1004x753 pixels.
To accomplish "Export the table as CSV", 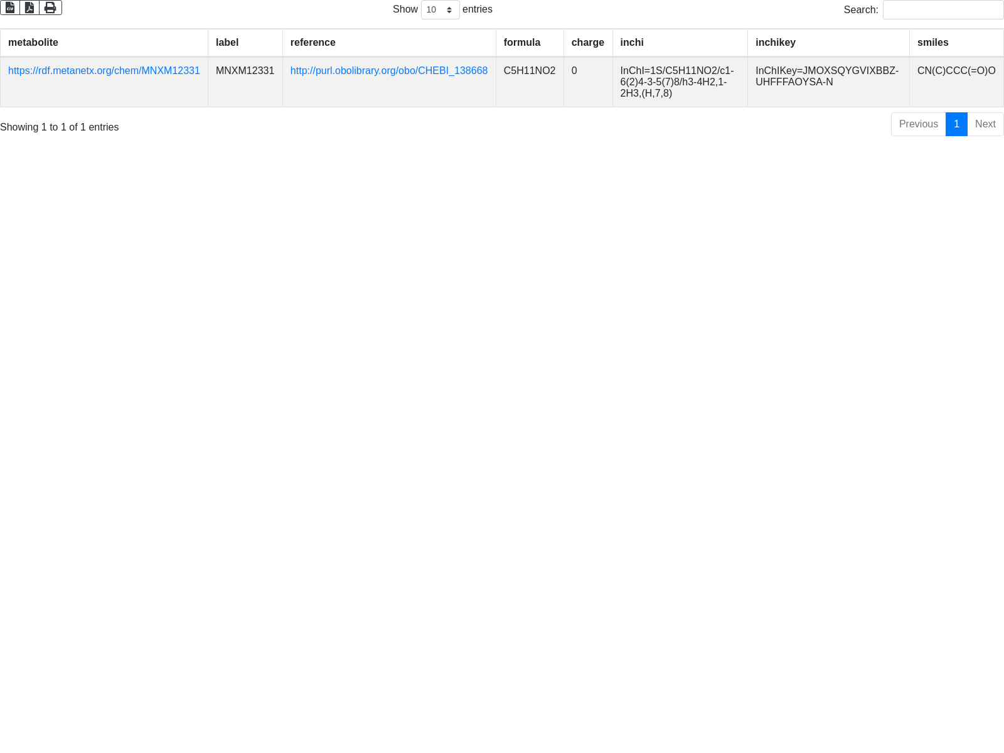I will (x=10, y=8).
